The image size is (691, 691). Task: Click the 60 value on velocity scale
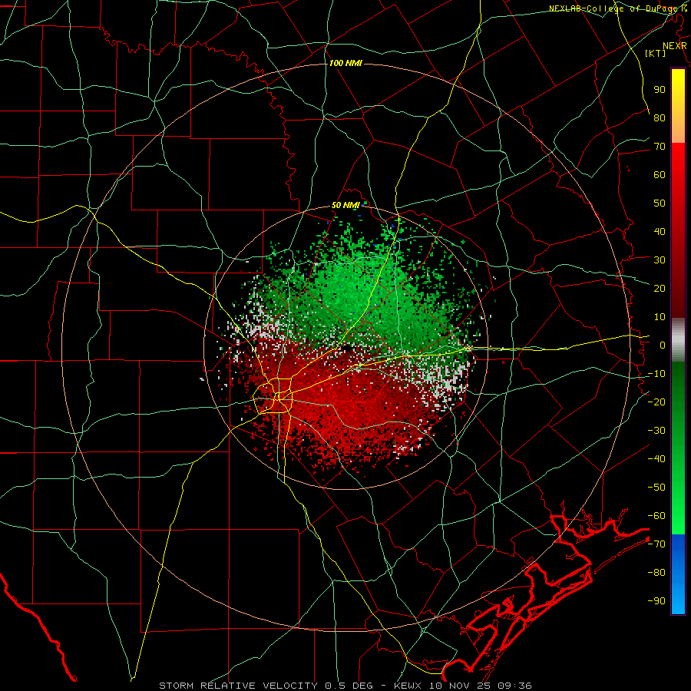pos(660,174)
